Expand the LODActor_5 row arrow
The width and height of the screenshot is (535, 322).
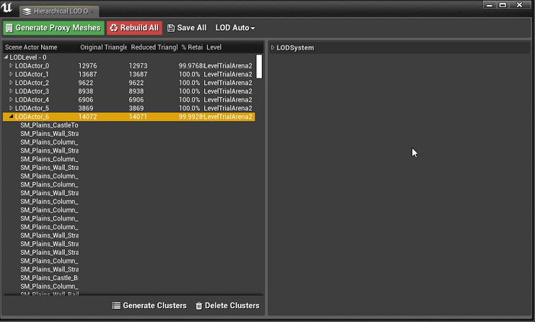click(x=11, y=108)
